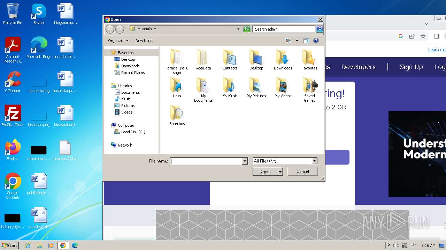Click Sign Up on website
Screen dimensions: 446x250
[411, 67]
